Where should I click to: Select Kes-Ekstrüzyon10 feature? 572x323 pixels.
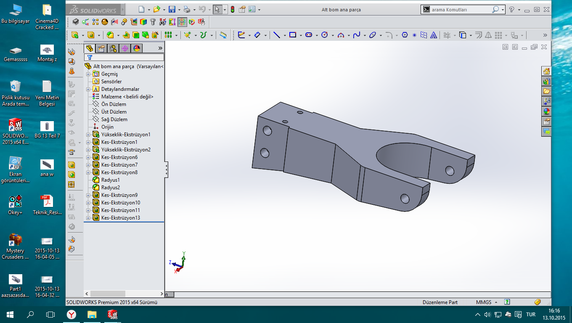pos(121,203)
